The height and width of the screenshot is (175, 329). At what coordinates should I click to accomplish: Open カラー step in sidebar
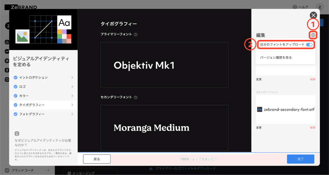[43, 96]
